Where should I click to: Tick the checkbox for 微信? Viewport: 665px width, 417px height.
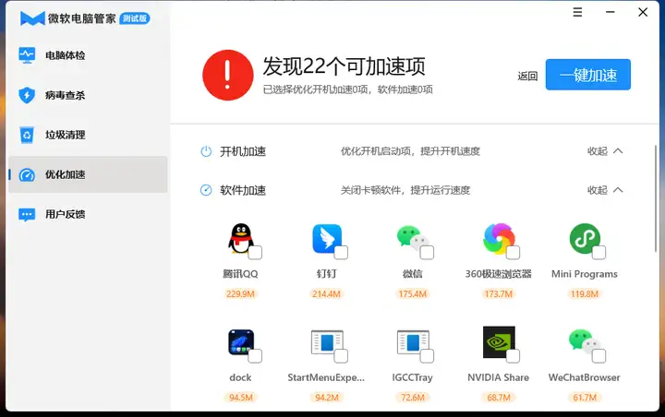427,253
